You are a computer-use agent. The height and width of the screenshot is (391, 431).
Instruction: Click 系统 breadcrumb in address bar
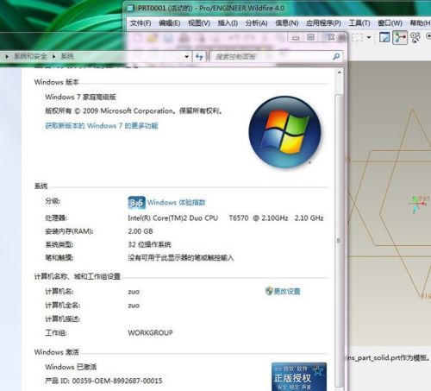[x=67, y=56]
